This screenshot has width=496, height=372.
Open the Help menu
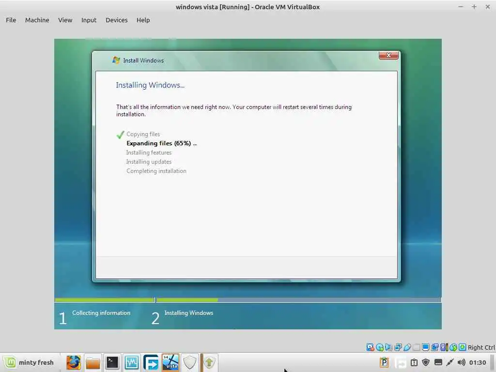point(143,20)
